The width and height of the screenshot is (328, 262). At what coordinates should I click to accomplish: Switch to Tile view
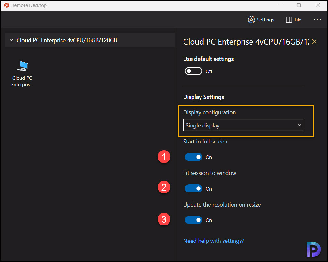pos(293,20)
